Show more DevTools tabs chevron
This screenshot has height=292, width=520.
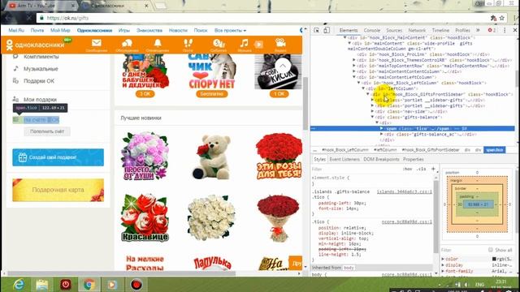[x=478, y=30]
